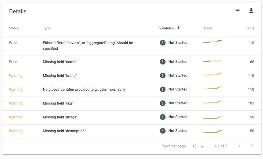263x159 pixels.
Task: Click the alert icon in Missing field "brand" row
Action: coord(163,76)
